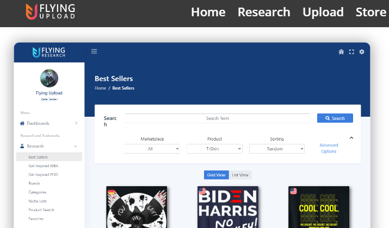The image size is (389, 228).
Task: Click the blue Search button
Action: click(335, 118)
